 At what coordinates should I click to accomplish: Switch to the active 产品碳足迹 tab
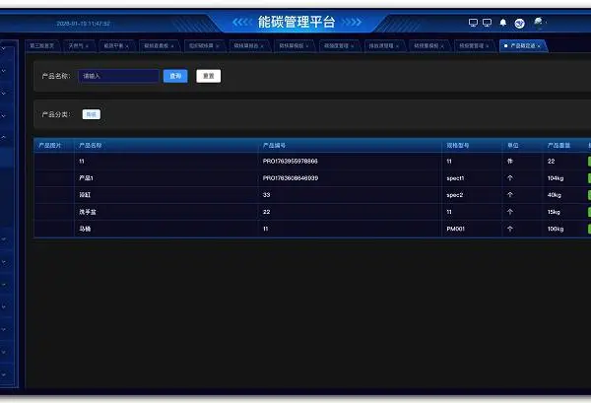[x=522, y=45]
